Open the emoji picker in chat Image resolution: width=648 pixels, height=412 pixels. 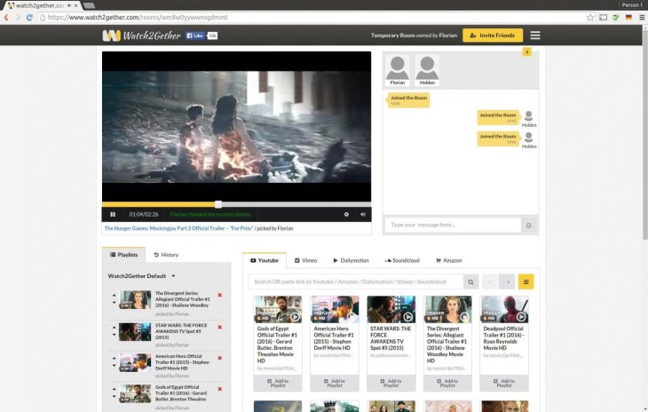(x=528, y=226)
